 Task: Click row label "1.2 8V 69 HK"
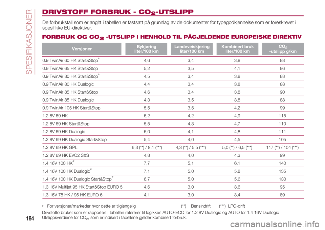[x=55, y=116]
